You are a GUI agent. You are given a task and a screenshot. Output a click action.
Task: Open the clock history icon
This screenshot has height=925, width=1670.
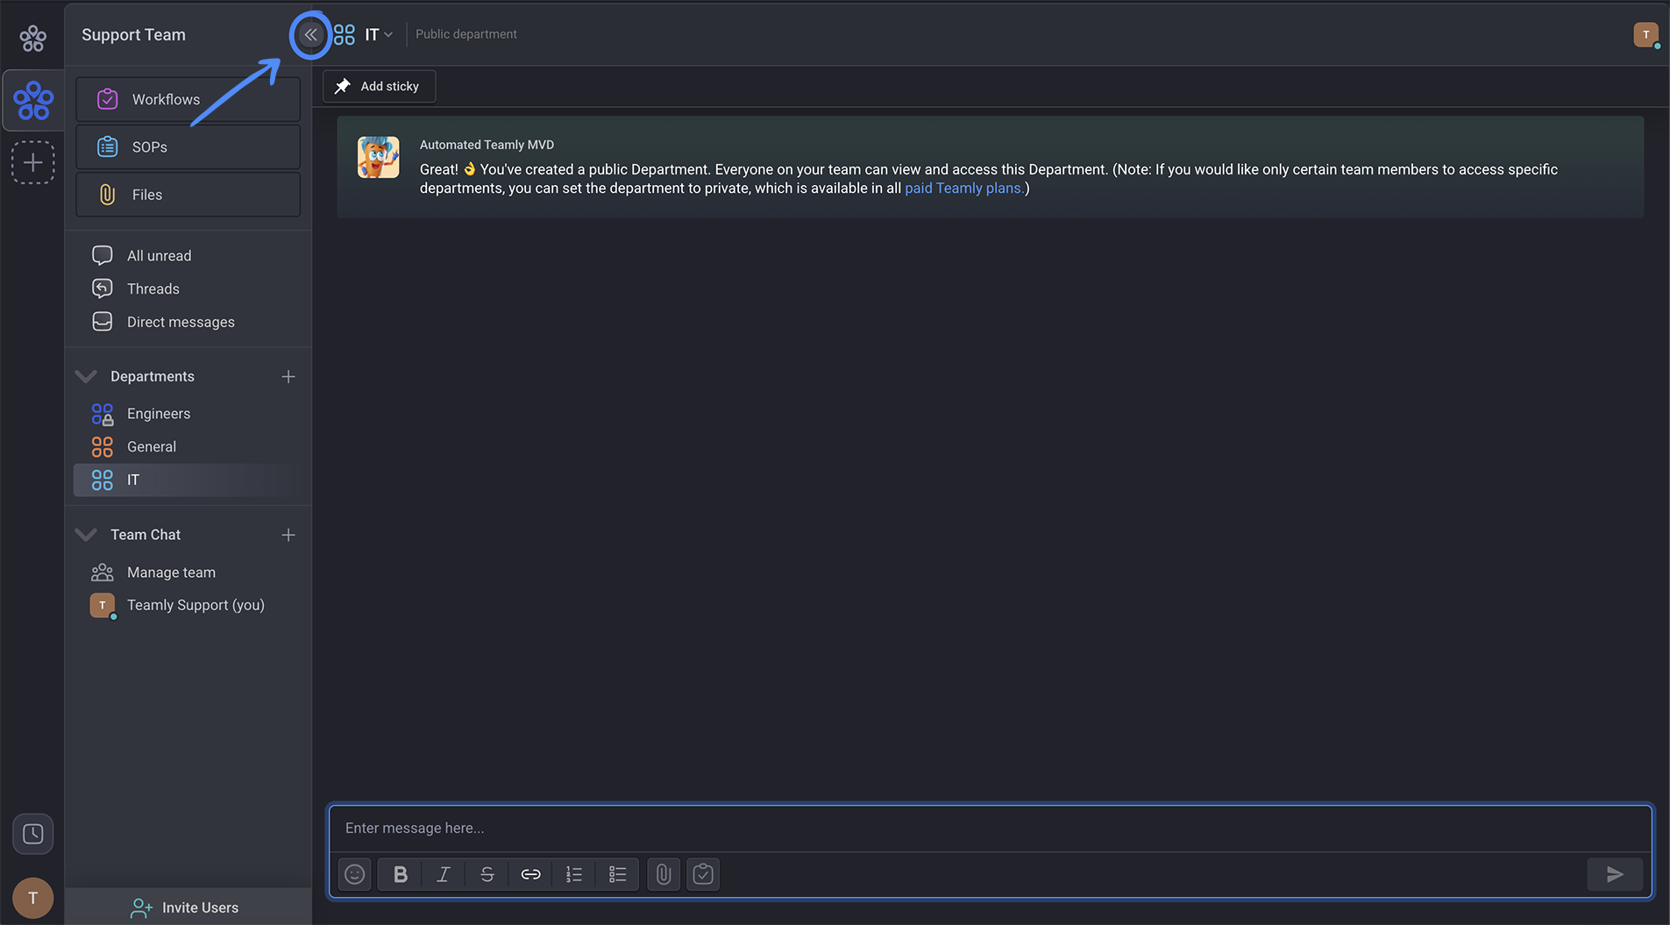pyautogui.click(x=32, y=833)
